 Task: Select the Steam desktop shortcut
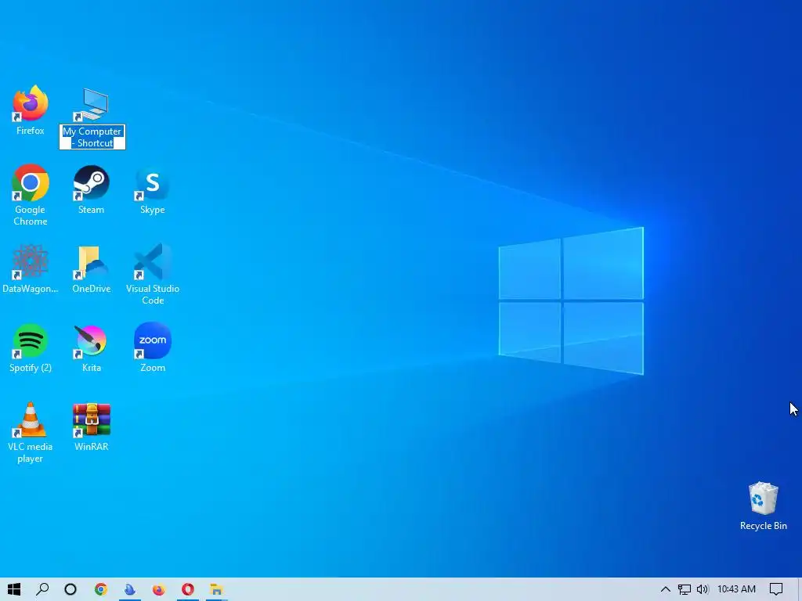[x=92, y=182]
